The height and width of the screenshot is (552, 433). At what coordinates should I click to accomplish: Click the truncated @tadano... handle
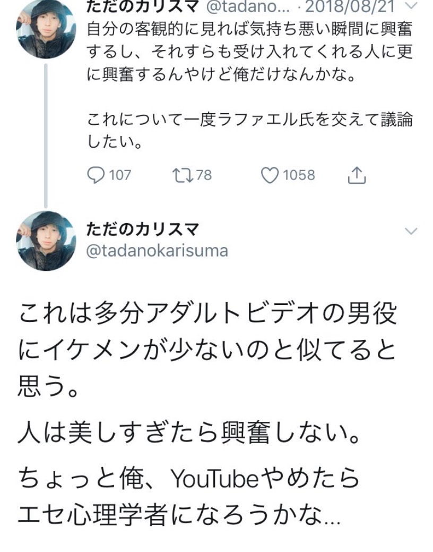(244, 7)
